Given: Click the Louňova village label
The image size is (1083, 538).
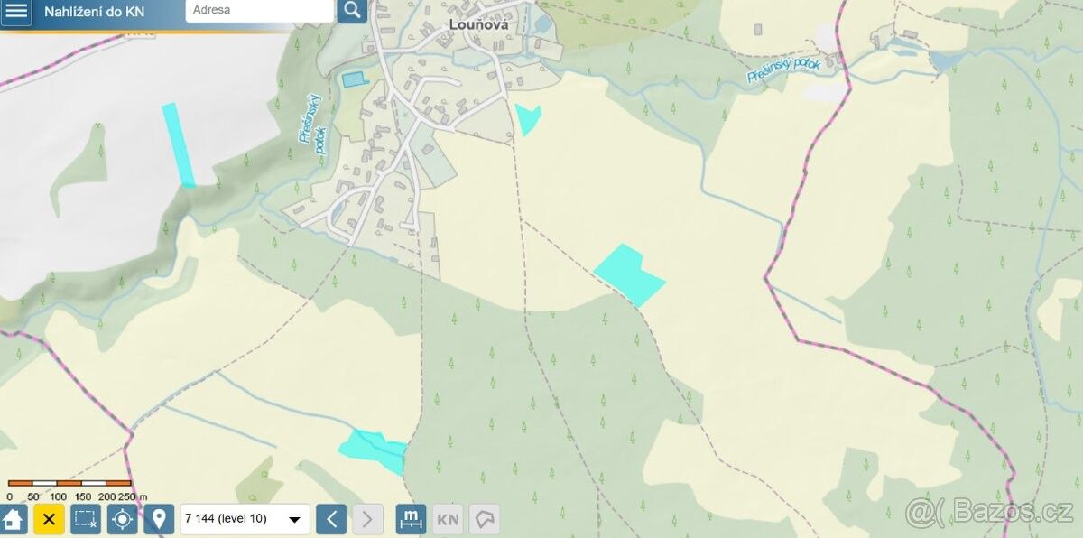Looking at the screenshot, I should pos(477,25).
